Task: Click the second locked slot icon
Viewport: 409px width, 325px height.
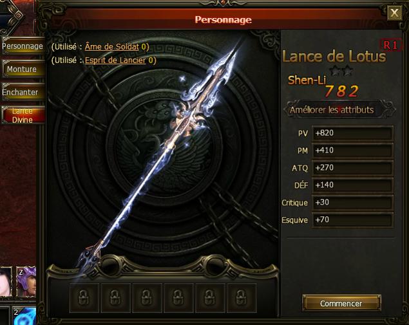Action: [115, 297]
